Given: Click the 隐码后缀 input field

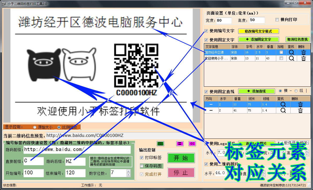Looking at the screenshot, I should pos(75,161).
